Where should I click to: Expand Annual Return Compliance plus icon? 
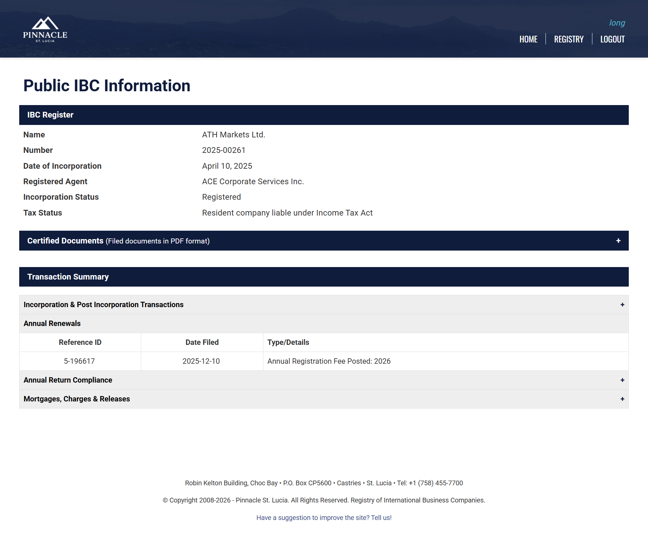(622, 380)
